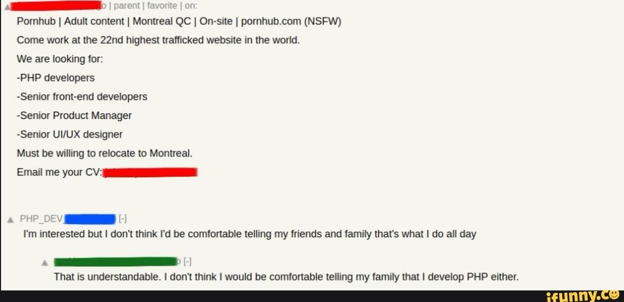Click the ifunny.co watermark logo
Image resolution: width=624 pixels, height=302 pixels.
pos(583,296)
